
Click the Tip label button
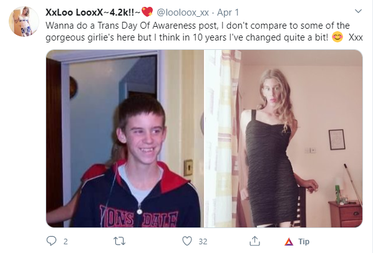[x=304, y=241]
